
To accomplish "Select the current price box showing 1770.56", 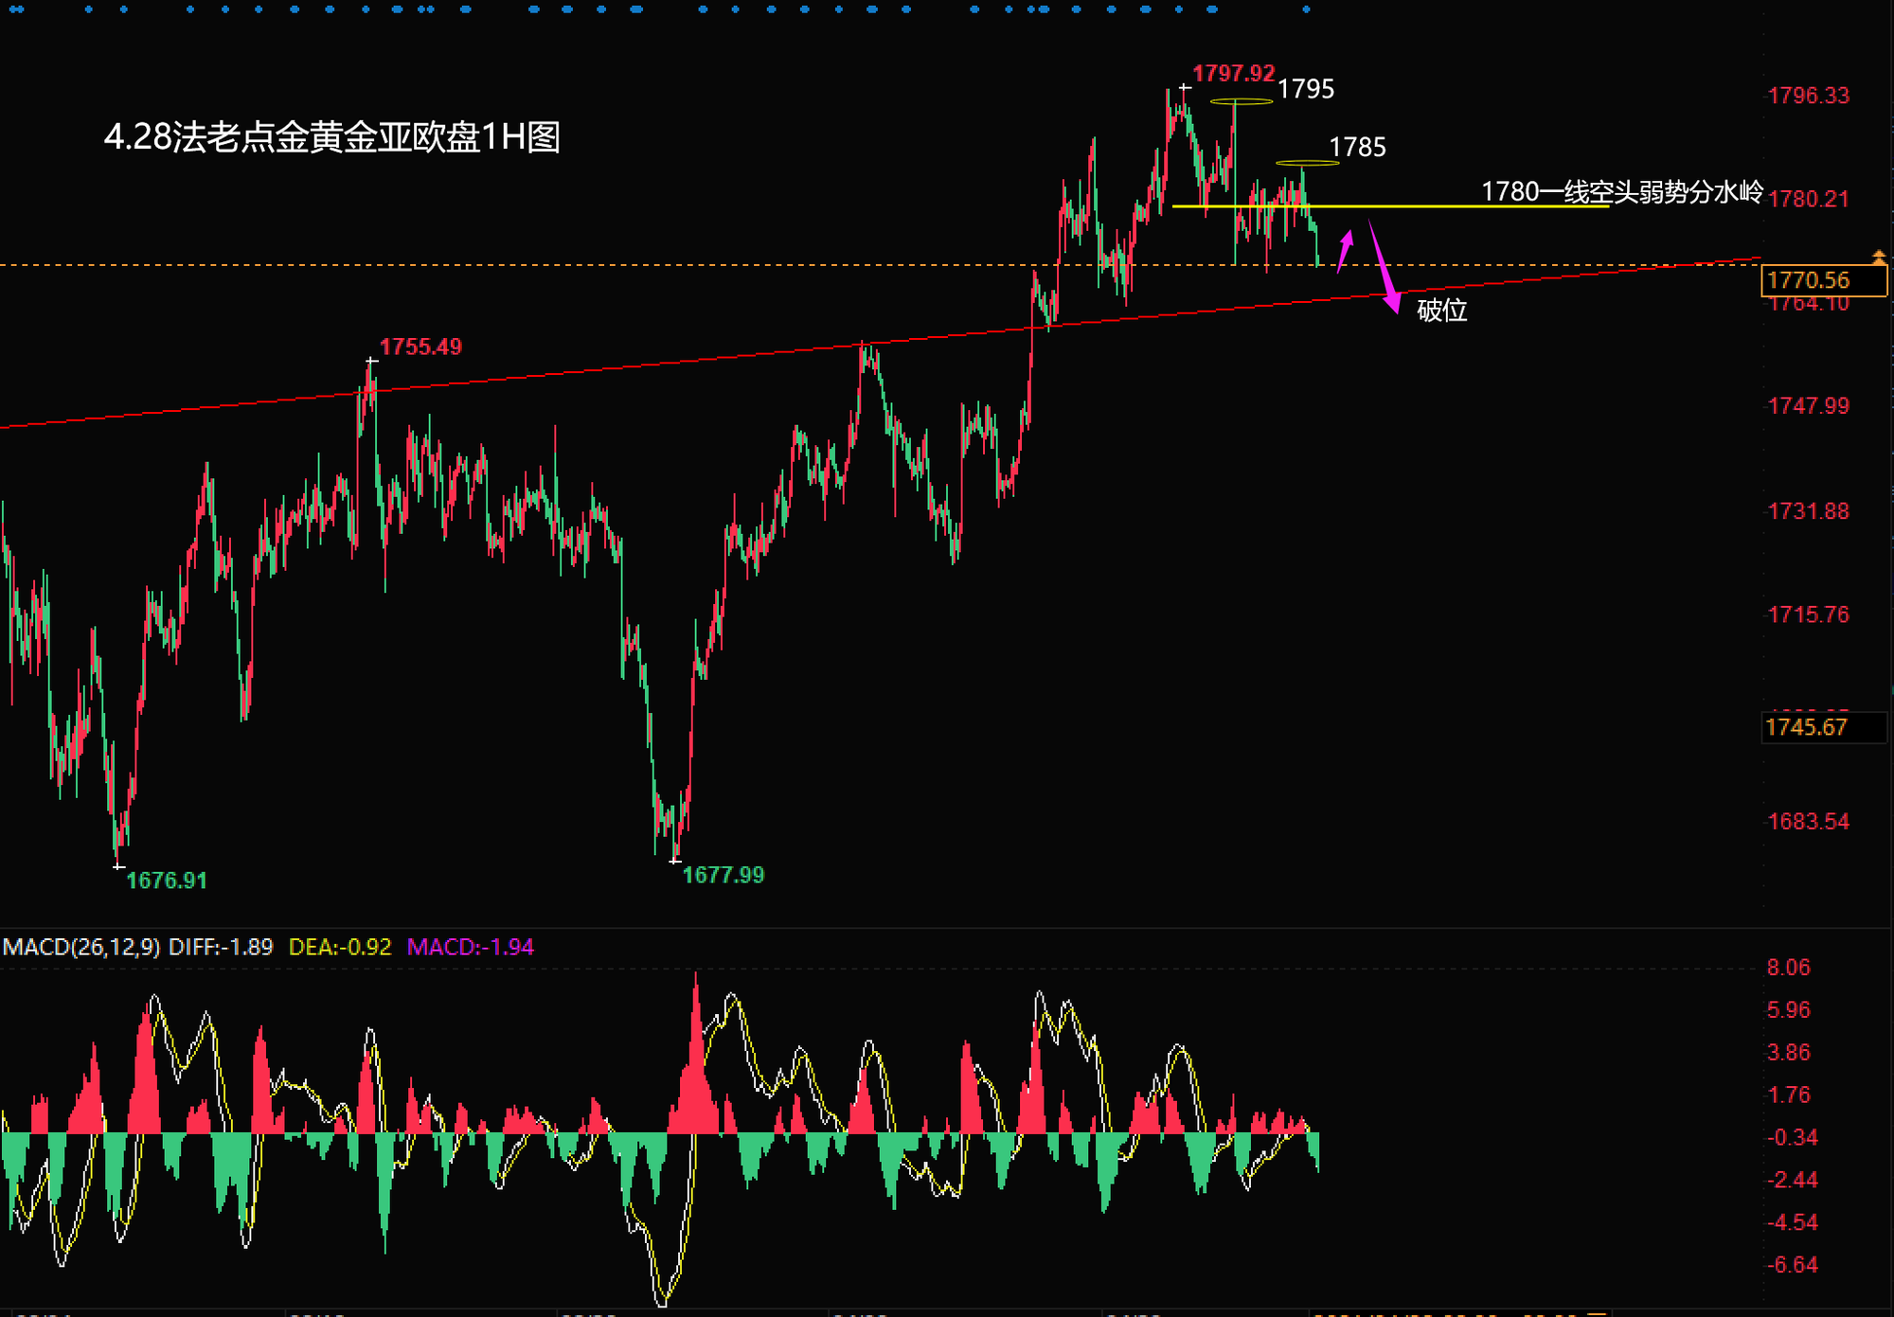I will pyautogui.click(x=1822, y=280).
